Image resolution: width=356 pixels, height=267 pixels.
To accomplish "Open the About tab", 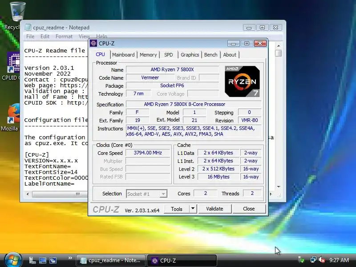I will click(230, 55).
